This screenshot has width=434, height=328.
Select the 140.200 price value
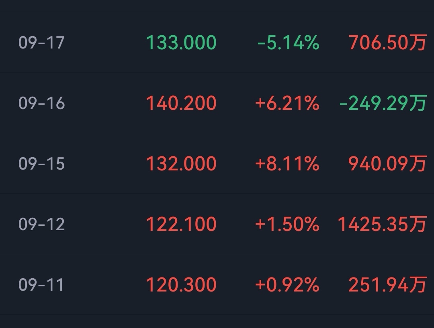point(181,103)
